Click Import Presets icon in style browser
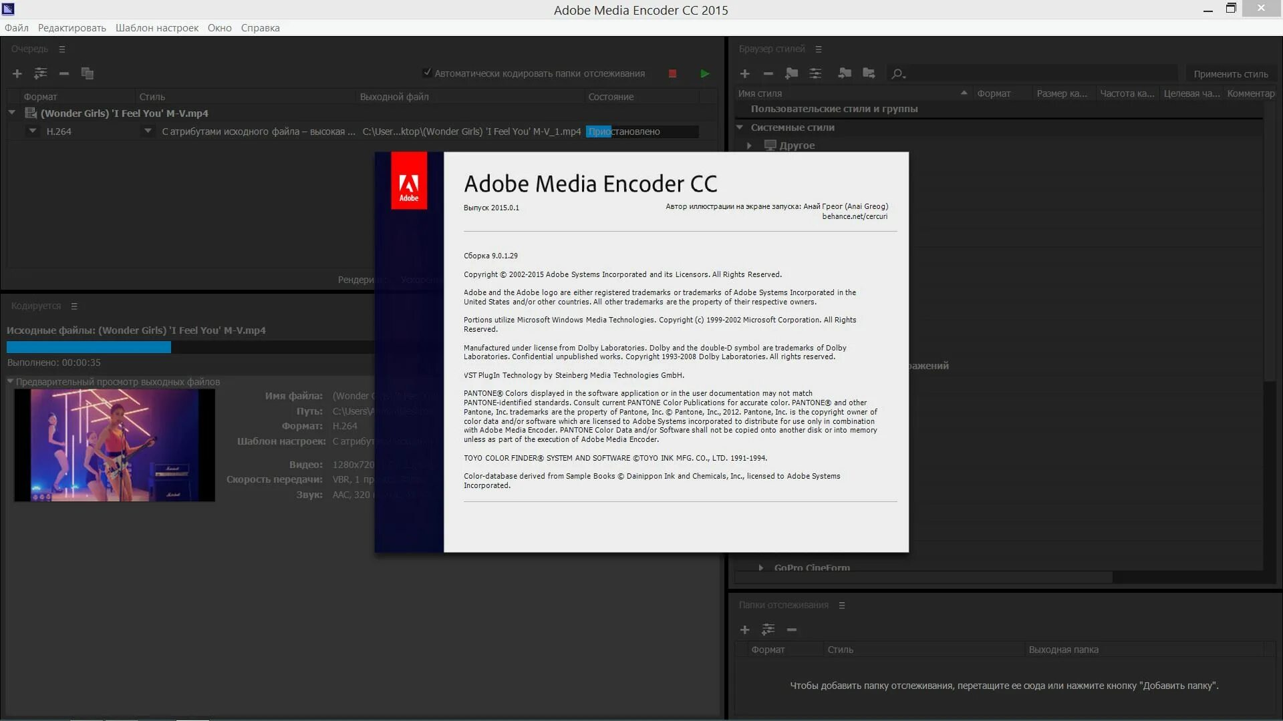The width and height of the screenshot is (1283, 721). (x=845, y=73)
